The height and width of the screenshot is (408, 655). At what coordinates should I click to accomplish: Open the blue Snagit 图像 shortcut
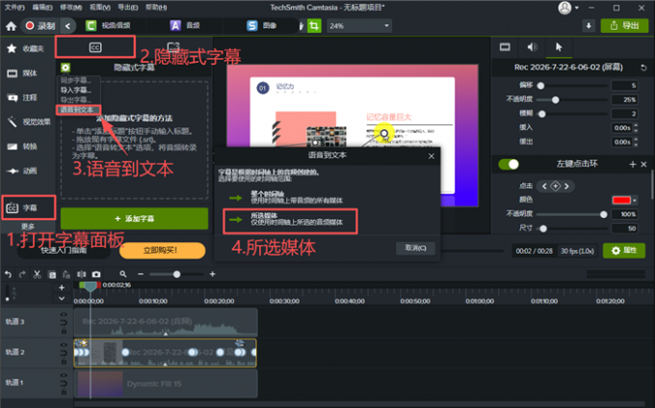click(x=262, y=26)
